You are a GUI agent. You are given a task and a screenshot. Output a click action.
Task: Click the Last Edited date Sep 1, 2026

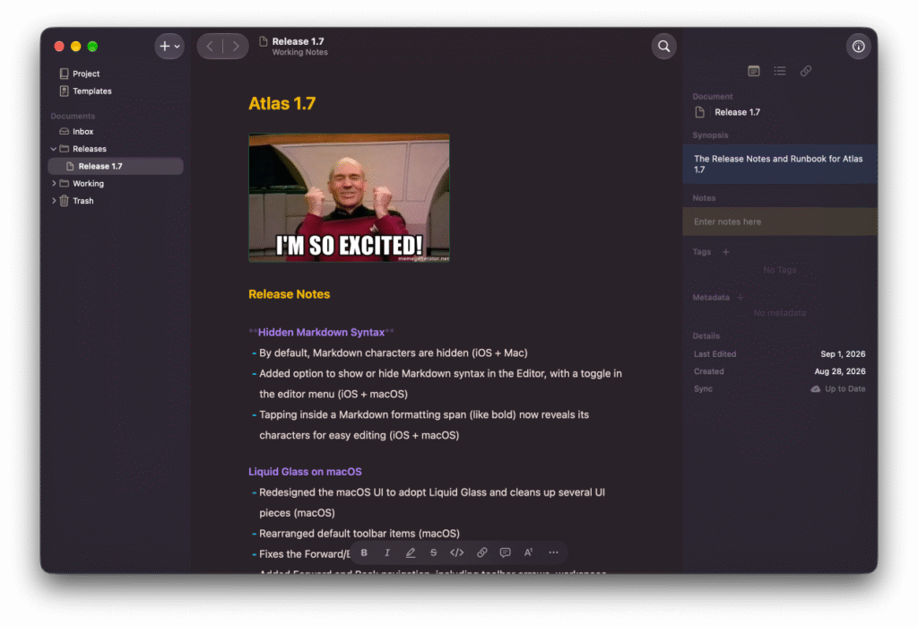[843, 354]
